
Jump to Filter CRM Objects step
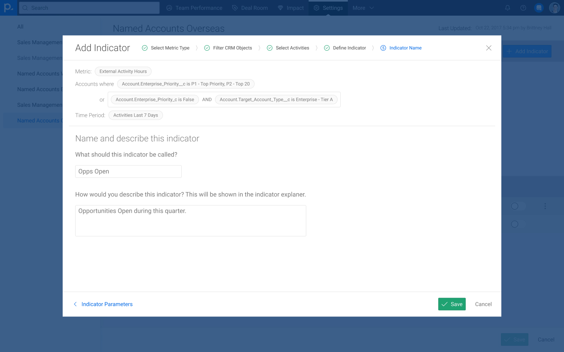click(x=228, y=48)
